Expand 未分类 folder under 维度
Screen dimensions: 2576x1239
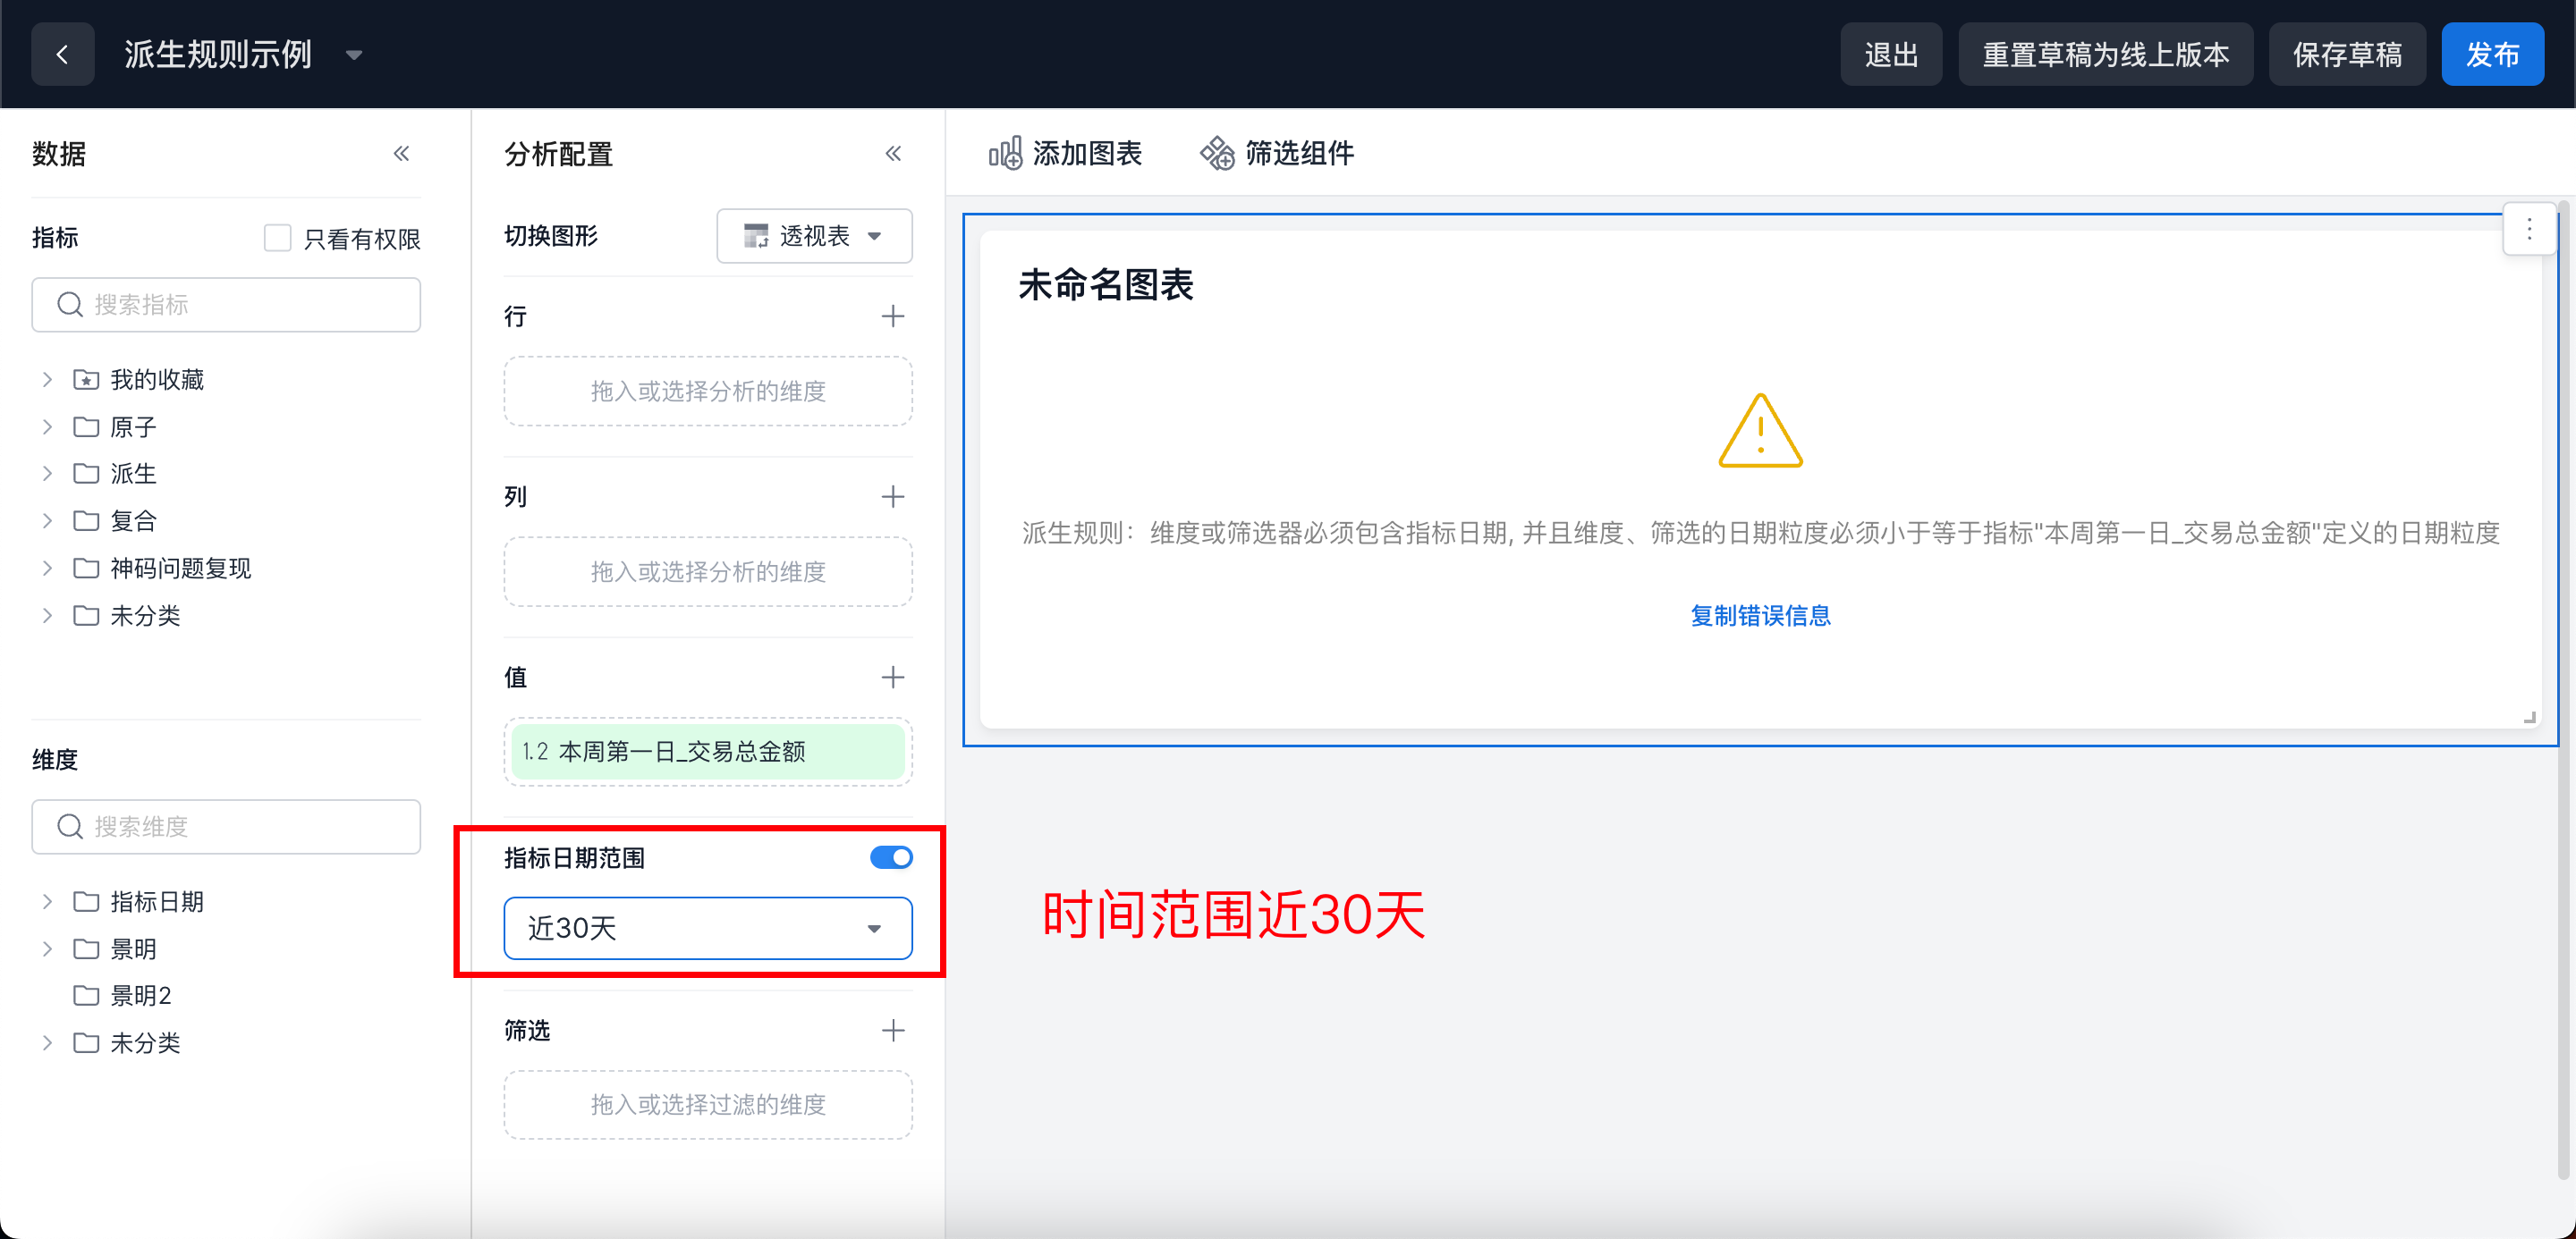tap(47, 1043)
